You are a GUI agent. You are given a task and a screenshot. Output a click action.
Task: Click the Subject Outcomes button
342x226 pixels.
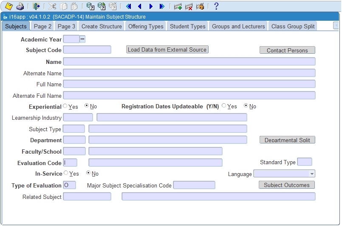287,185
